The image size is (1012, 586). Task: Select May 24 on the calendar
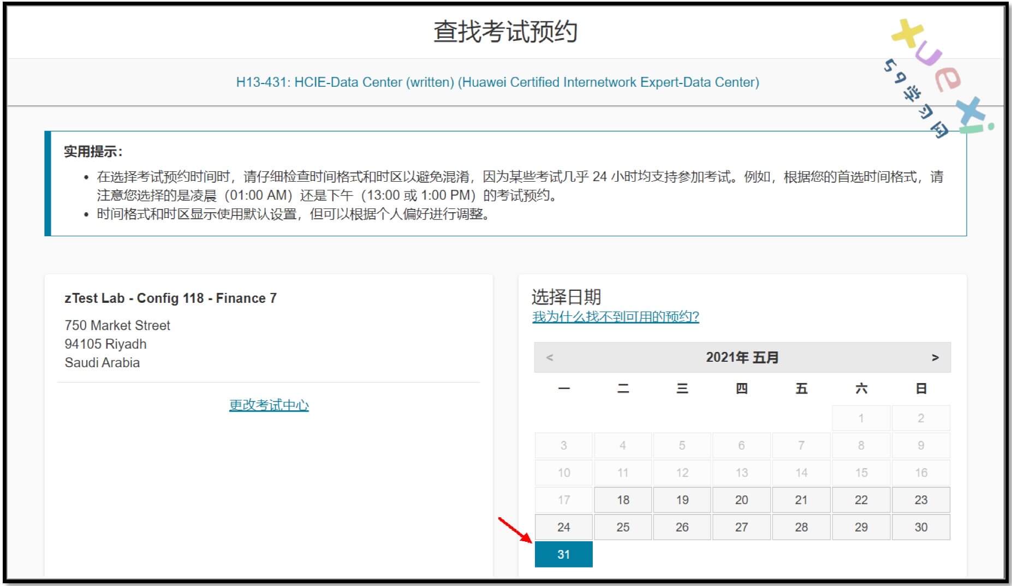click(x=563, y=527)
